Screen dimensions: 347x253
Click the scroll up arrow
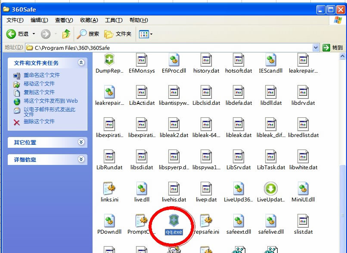342,56
